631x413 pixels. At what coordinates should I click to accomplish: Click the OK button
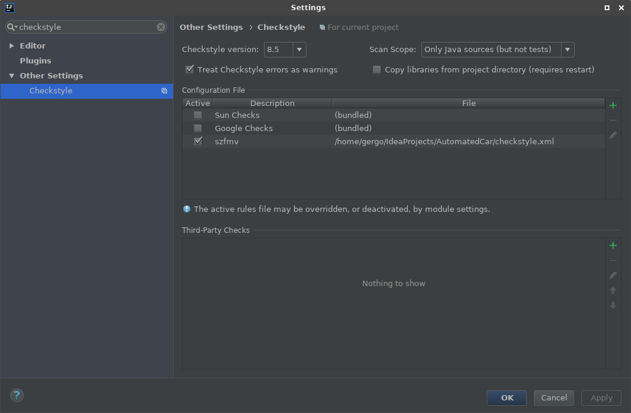click(x=506, y=397)
